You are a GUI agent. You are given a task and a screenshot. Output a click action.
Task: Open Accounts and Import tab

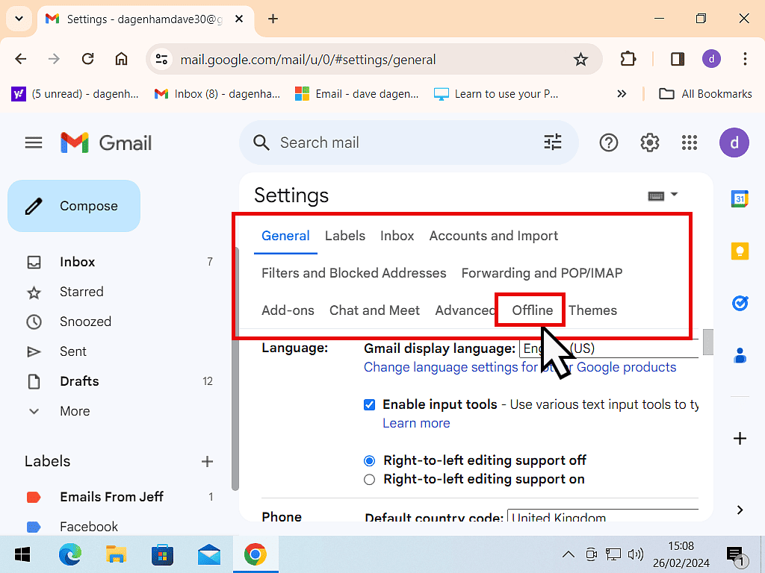pos(493,236)
